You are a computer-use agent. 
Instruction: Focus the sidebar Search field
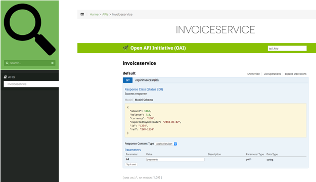coord(30,63)
